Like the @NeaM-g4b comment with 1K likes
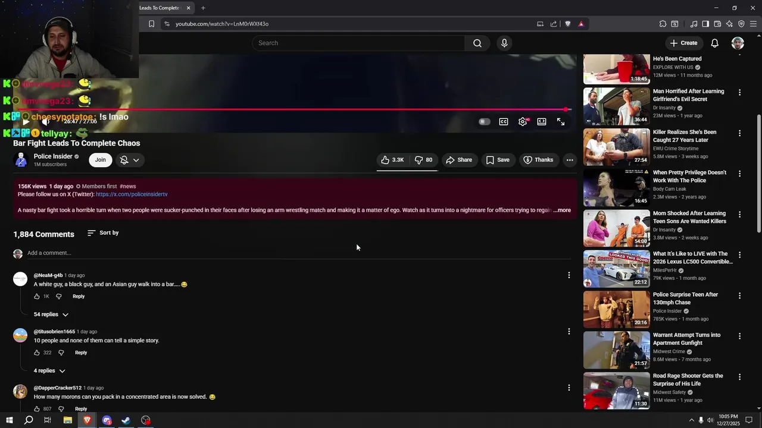Image resolution: width=762 pixels, height=428 pixels. [37, 297]
